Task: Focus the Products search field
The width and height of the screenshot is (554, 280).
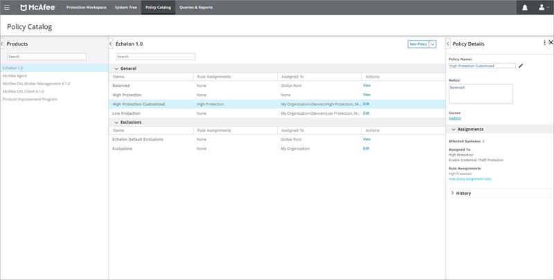Action: 46,57
